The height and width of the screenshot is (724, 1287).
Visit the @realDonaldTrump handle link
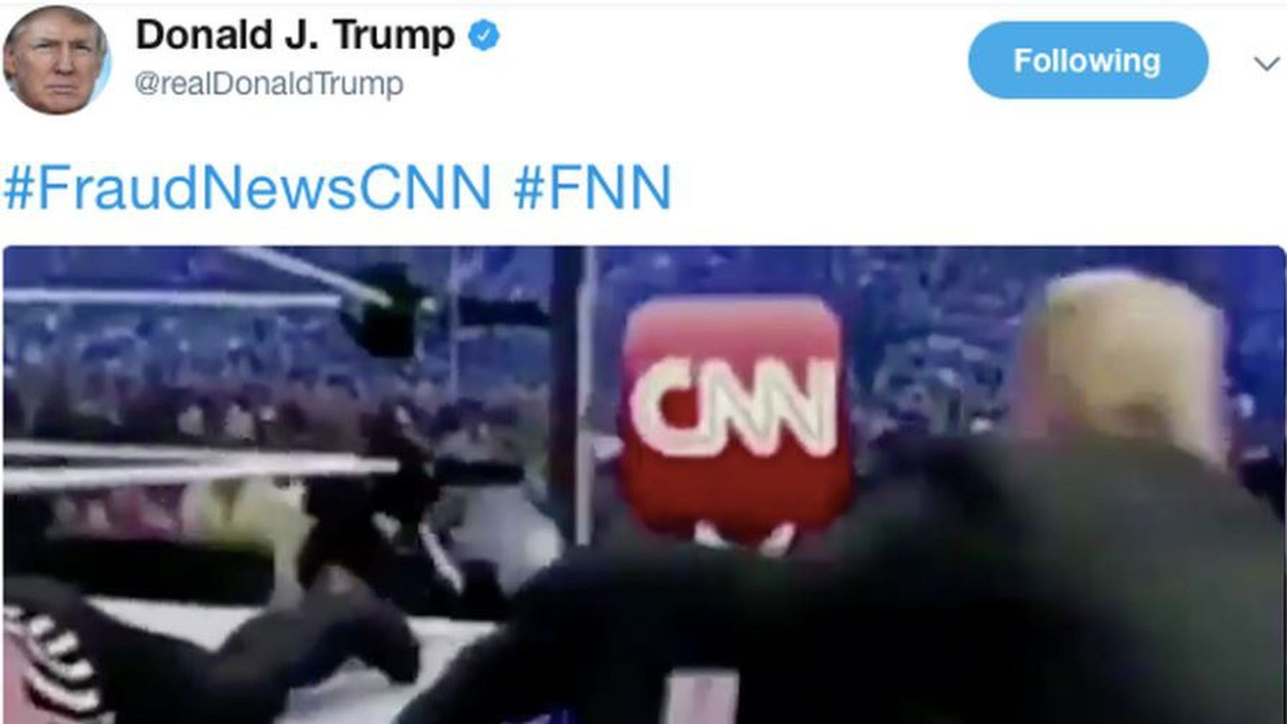(x=269, y=84)
